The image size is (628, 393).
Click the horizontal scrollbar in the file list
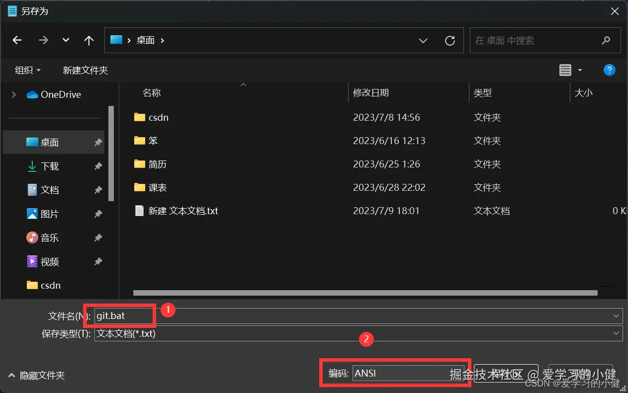pyautogui.click(x=365, y=293)
